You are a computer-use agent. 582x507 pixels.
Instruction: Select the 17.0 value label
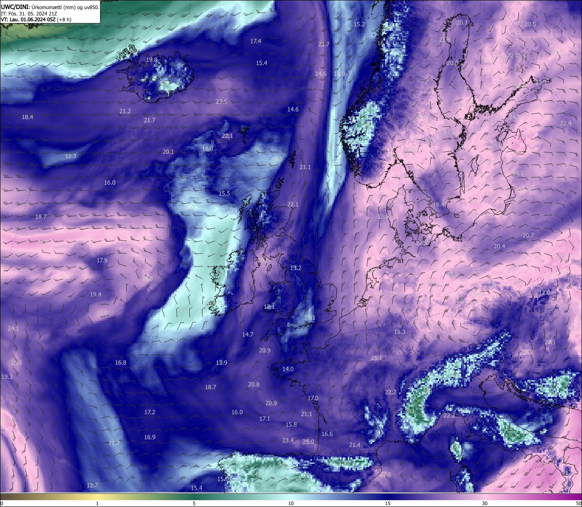tap(313, 398)
